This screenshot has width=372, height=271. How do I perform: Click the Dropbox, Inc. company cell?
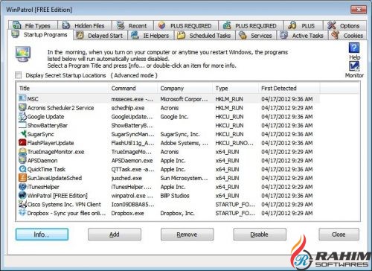(x=177, y=213)
